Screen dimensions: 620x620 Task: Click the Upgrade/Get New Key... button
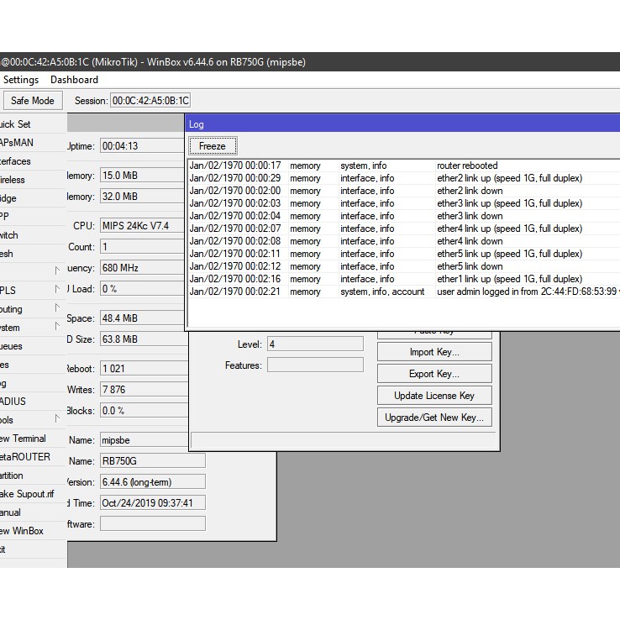point(433,418)
